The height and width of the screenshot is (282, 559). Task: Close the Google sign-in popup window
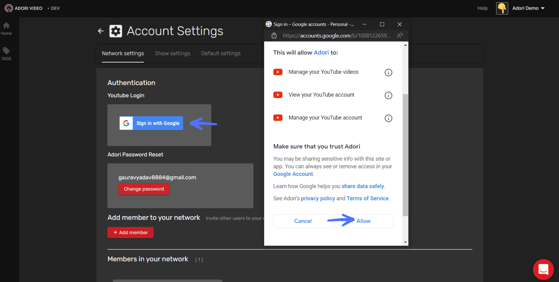point(400,24)
